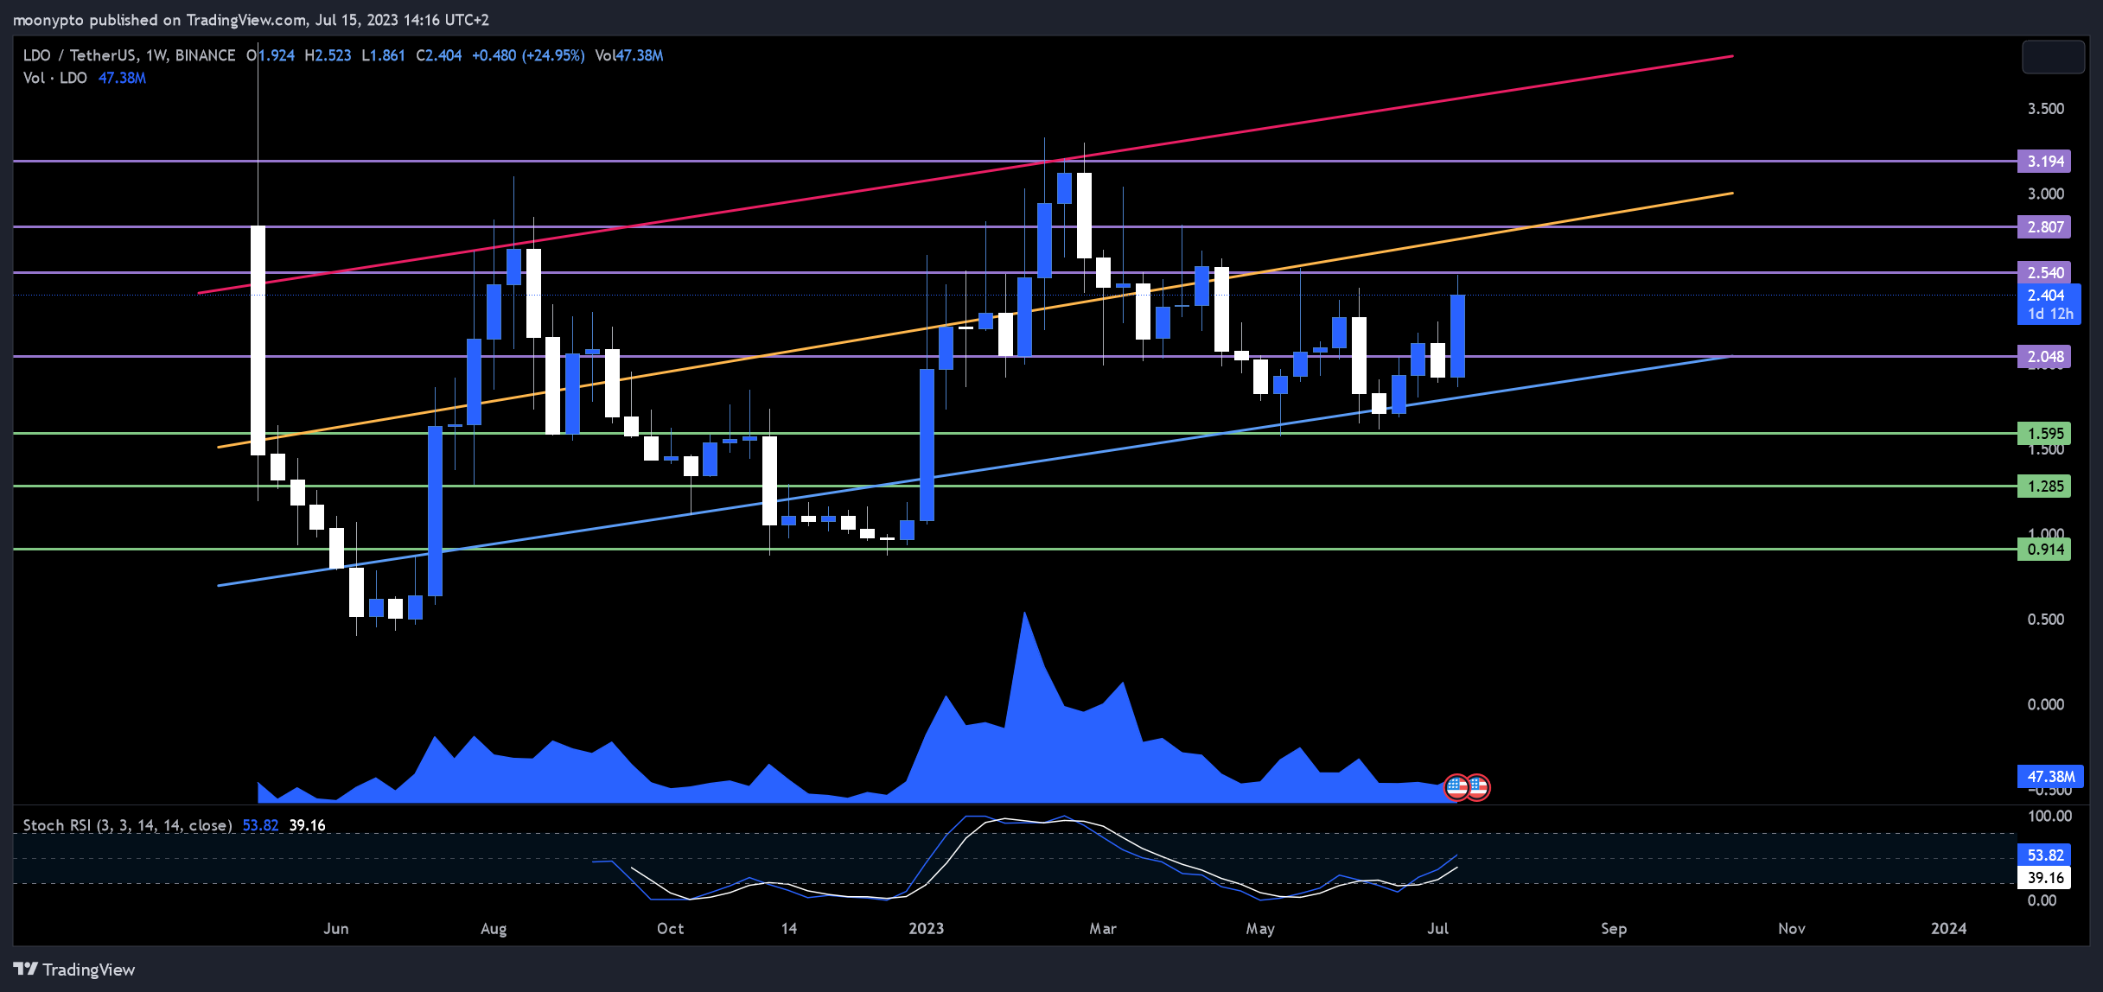Click the Vol · LDO indicator legend
Screen dimensions: 2103x992
(x=55, y=78)
